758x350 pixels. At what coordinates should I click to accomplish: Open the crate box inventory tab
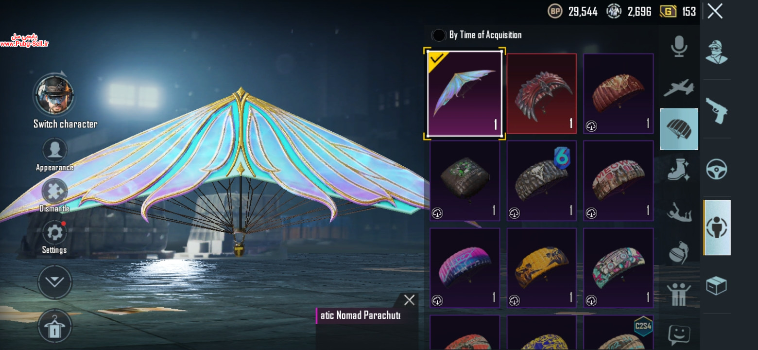pyautogui.click(x=717, y=286)
